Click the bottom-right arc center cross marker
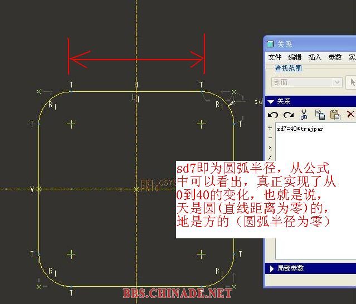Viewport: 356px width, 304px height. click(201, 254)
